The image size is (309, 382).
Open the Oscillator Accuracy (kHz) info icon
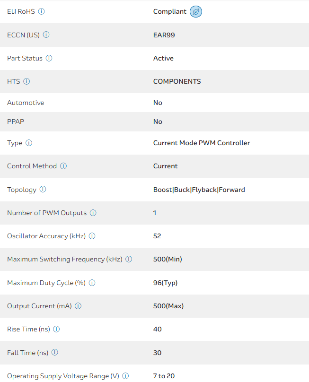92,236
